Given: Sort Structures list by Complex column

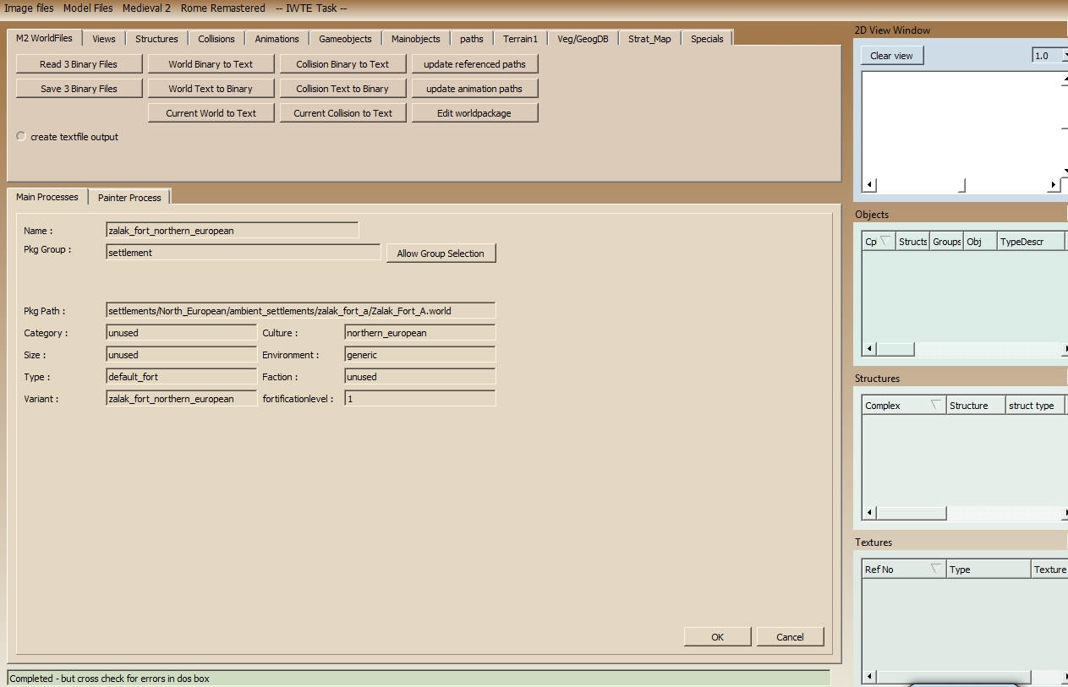Looking at the screenshot, I should [x=904, y=406].
